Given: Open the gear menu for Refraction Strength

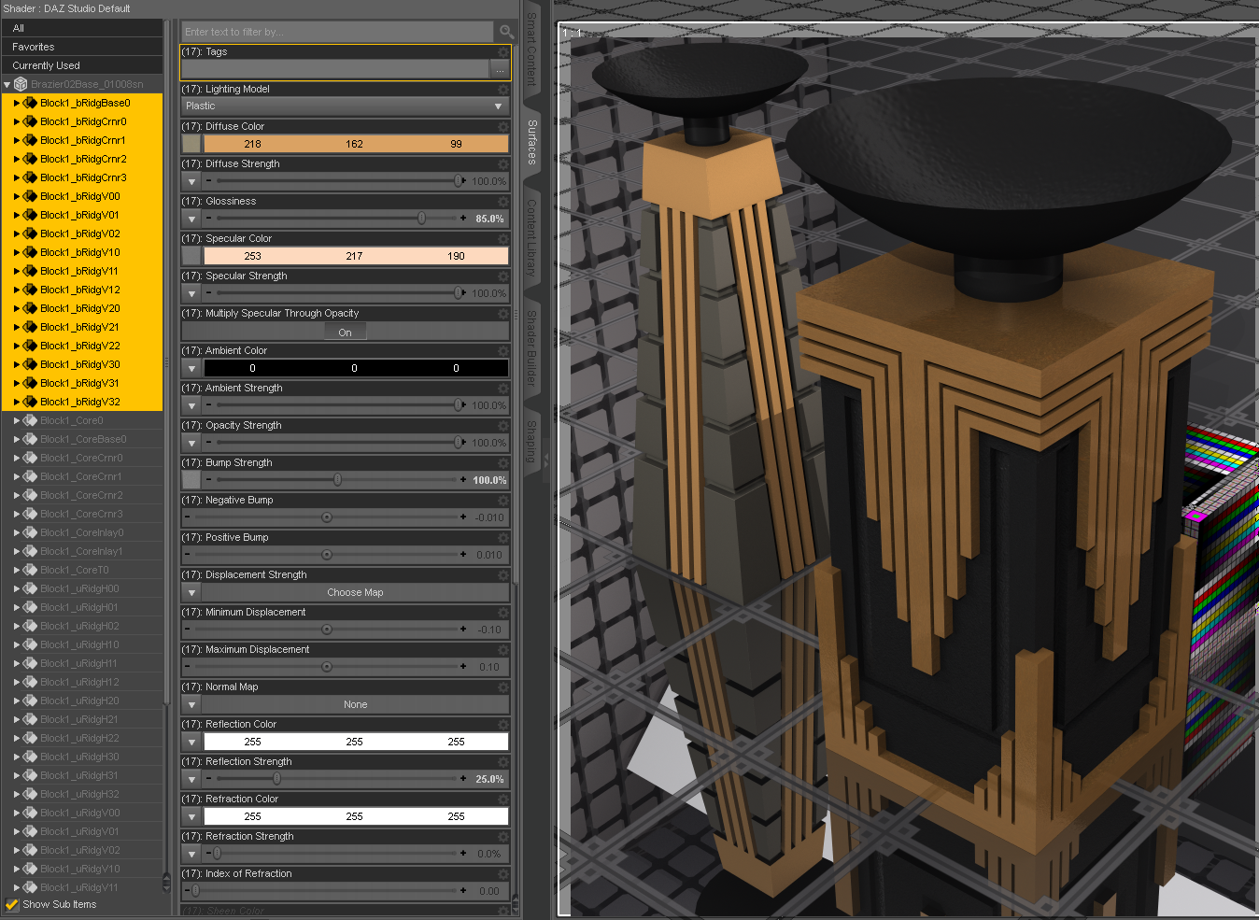Looking at the screenshot, I should pyautogui.click(x=503, y=836).
